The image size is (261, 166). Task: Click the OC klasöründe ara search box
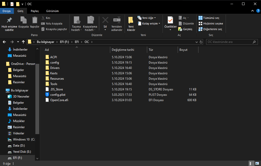click(x=229, y=42)
